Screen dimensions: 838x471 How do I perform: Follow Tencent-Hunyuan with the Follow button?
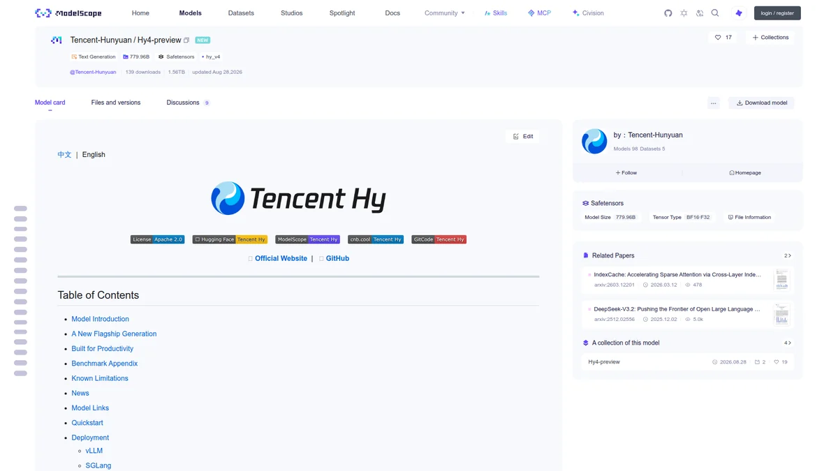coord(626,172)
